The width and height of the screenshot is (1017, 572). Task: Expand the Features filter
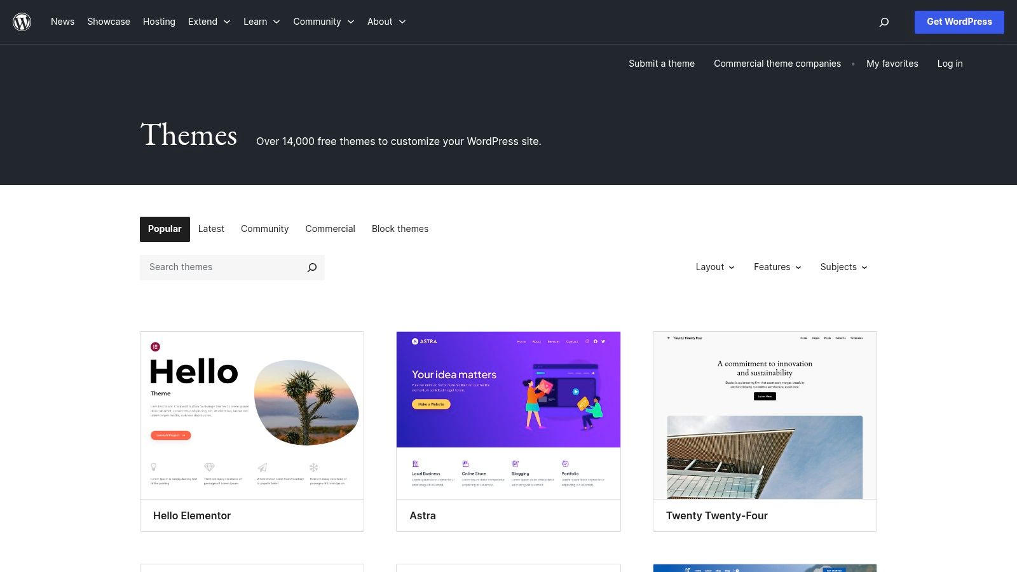(x=777, y=267)
